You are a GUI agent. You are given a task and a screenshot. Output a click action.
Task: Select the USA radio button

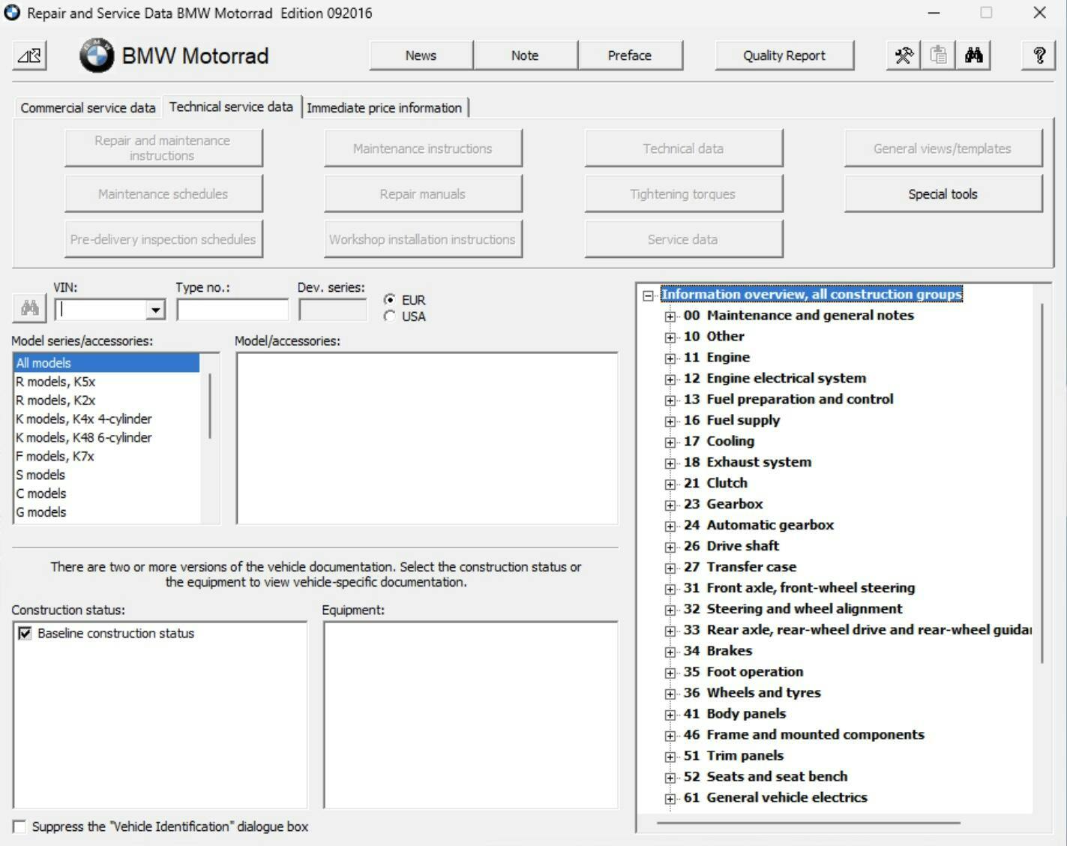[x=390, y=316]
